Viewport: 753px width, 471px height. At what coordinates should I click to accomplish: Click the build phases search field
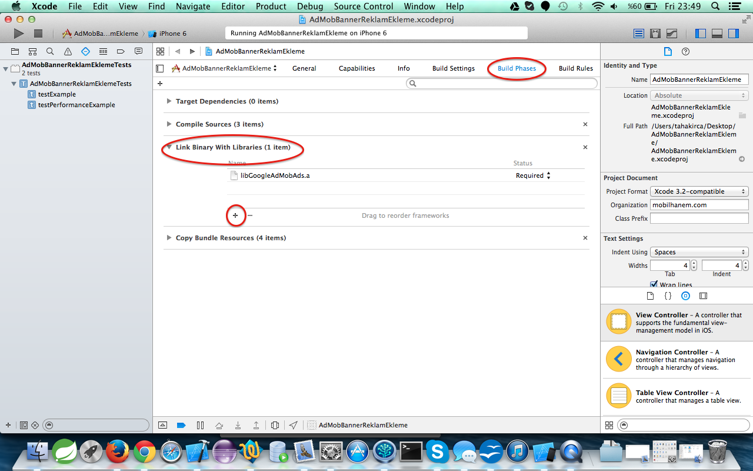click(502, 84)
